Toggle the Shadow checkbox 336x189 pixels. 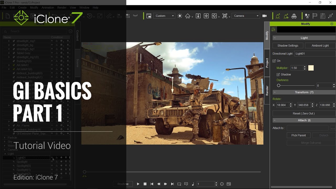click(278, 75)
